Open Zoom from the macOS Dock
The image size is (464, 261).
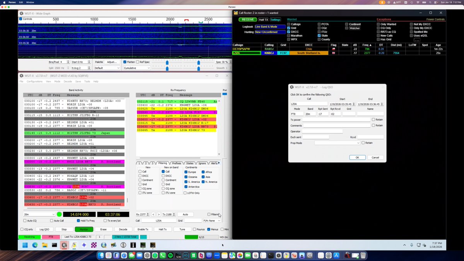click(x=217, y=255)
